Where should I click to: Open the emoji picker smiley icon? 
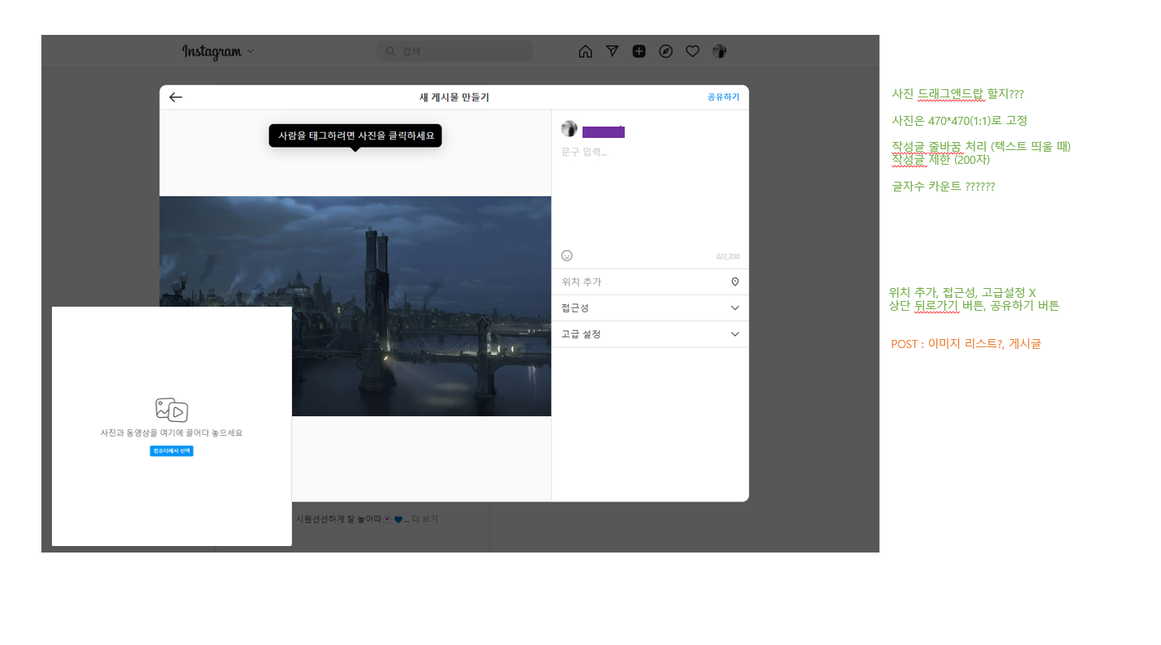click(567, 256)
